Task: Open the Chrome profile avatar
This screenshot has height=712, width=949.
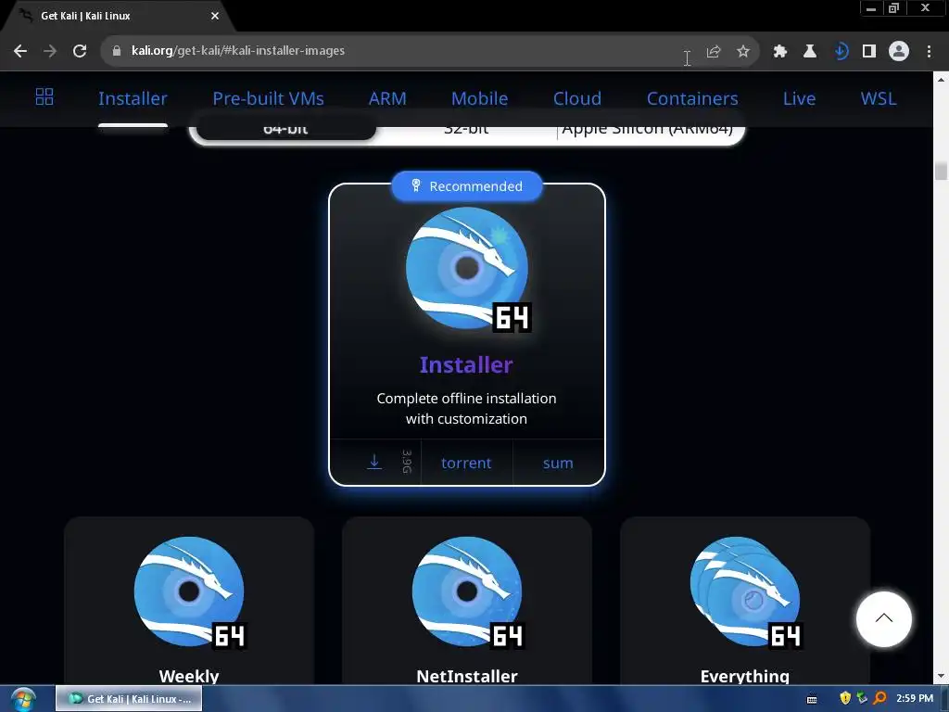Action: pos(899,52)
